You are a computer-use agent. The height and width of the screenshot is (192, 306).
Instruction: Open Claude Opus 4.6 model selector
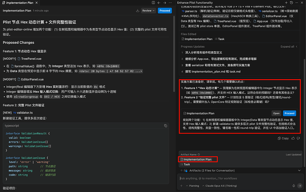click(220, 186)
